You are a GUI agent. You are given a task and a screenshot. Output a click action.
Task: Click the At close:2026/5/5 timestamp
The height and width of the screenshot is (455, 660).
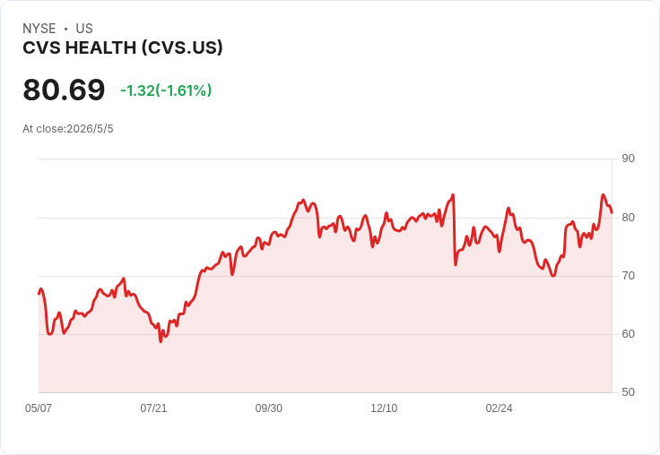pos(68,129)
